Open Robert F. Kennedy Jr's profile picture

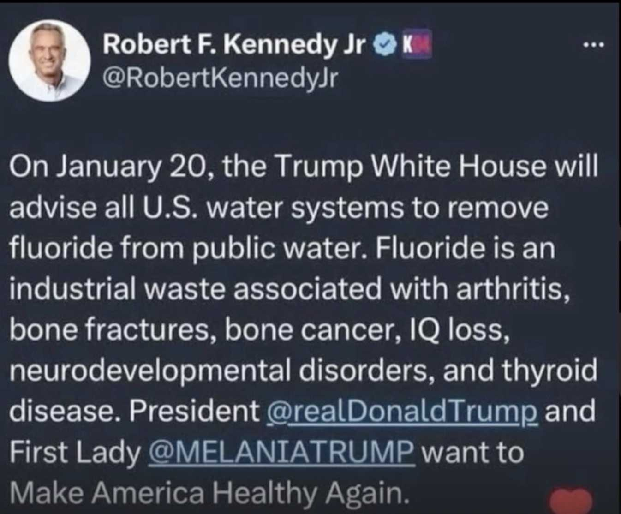(49, 60)
